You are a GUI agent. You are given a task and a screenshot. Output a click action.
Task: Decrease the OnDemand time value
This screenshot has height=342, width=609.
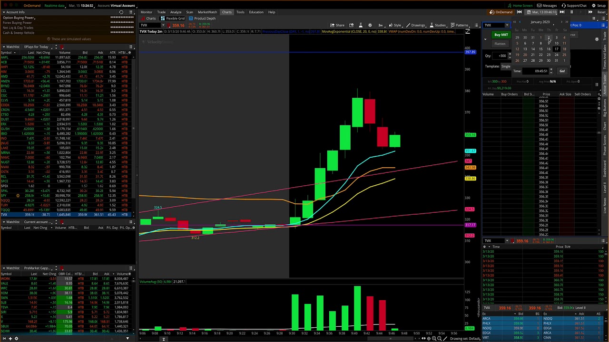[551, 72]
